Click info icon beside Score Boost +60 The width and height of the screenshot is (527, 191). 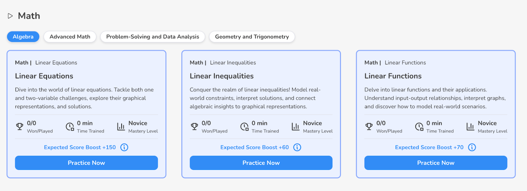[x=297, y=147]
